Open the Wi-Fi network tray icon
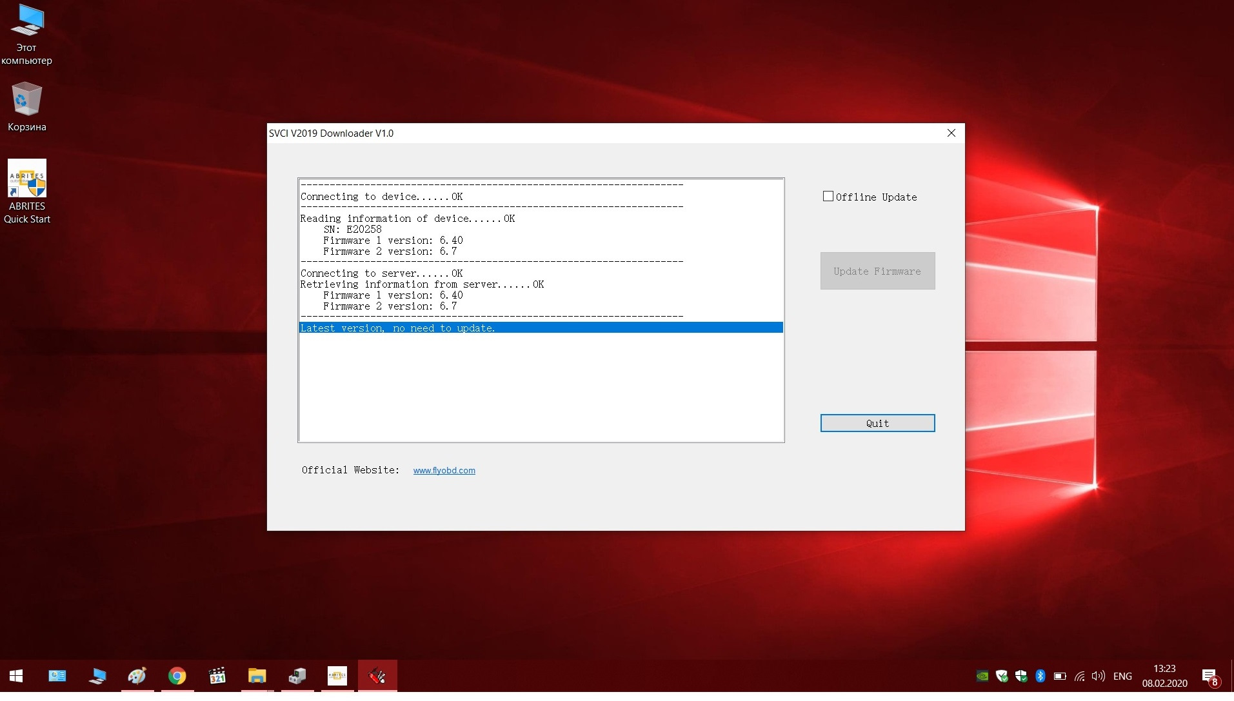Screen dimensions: 1234x701 point(1079,676)
